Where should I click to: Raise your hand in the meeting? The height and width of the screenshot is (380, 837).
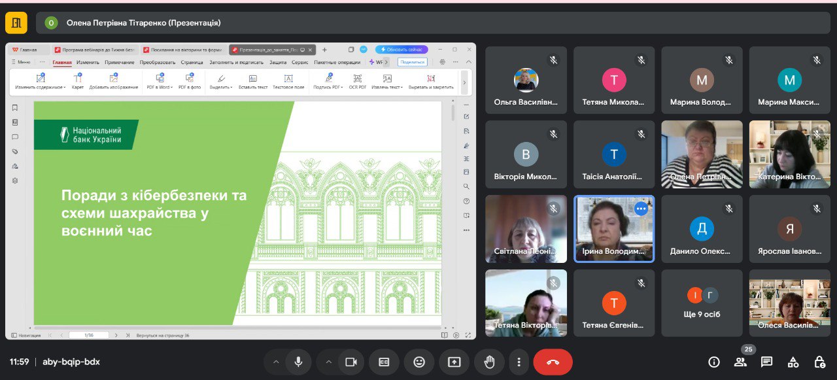tap(489, 362)
